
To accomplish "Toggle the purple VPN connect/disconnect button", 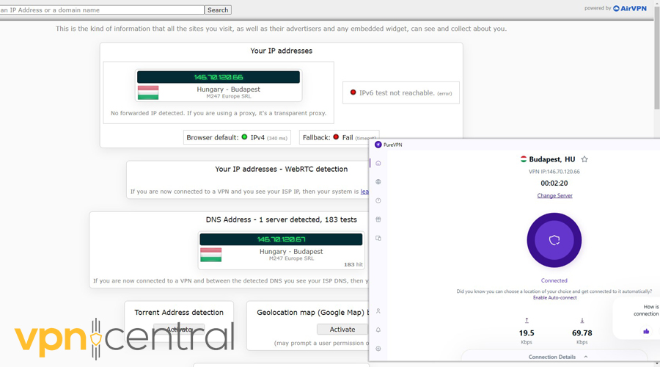I will coord(554,240).
